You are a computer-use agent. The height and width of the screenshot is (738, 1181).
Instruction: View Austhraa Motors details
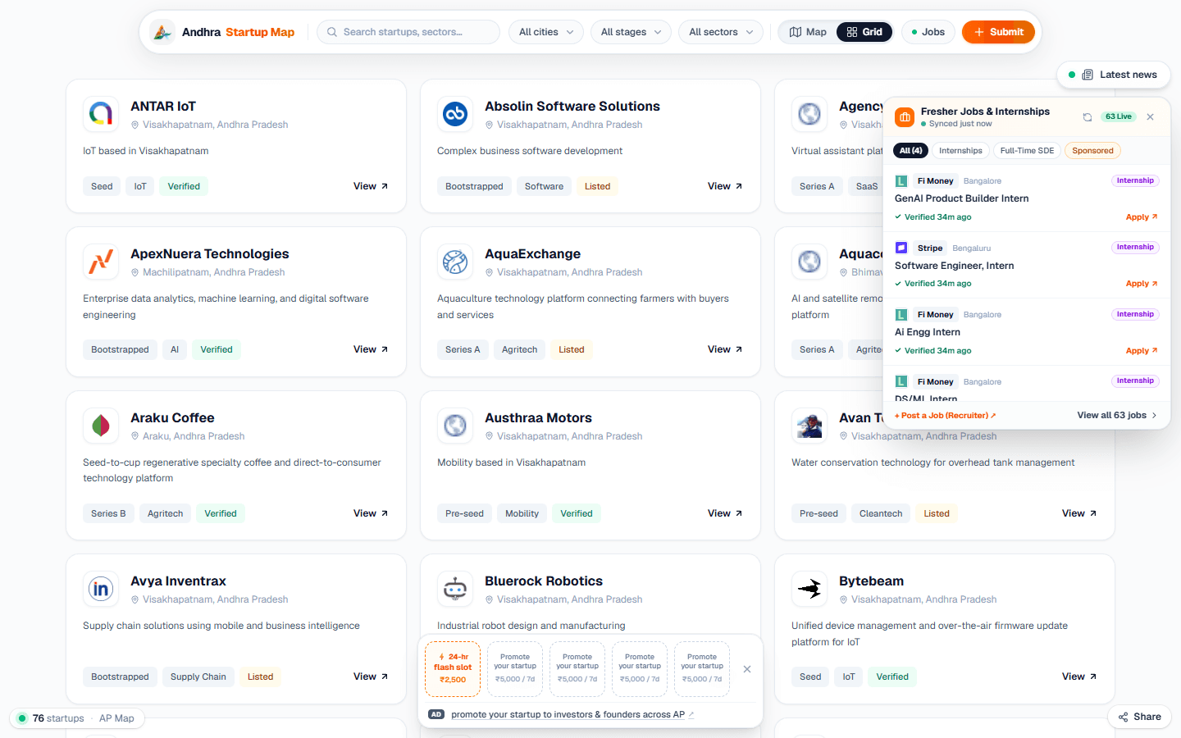pos(725,513)
